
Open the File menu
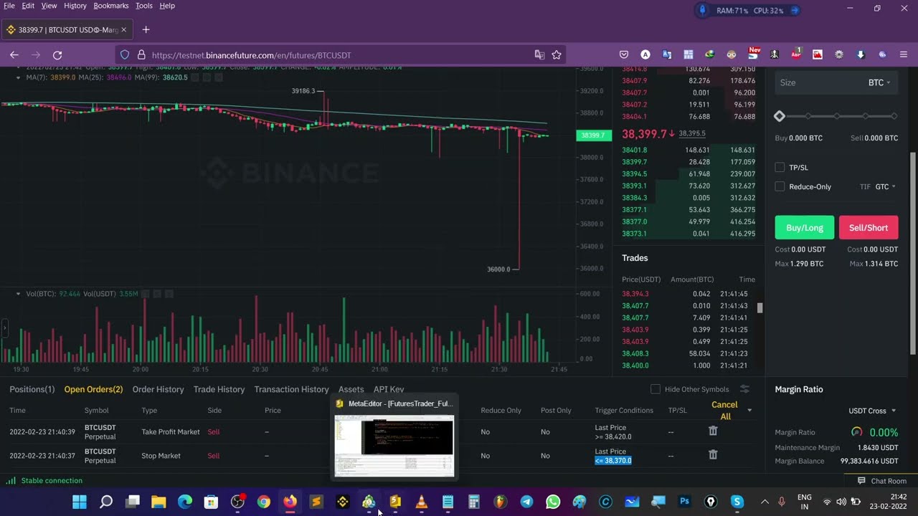[x=9, y=6]
